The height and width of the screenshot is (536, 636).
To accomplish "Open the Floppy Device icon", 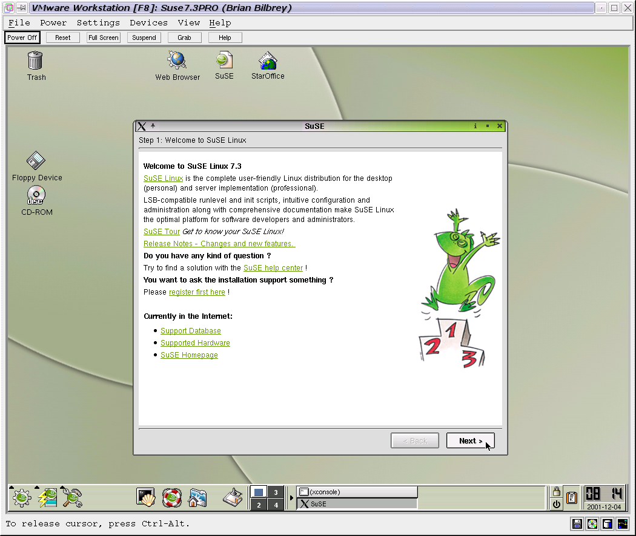I will coord(36,161).
